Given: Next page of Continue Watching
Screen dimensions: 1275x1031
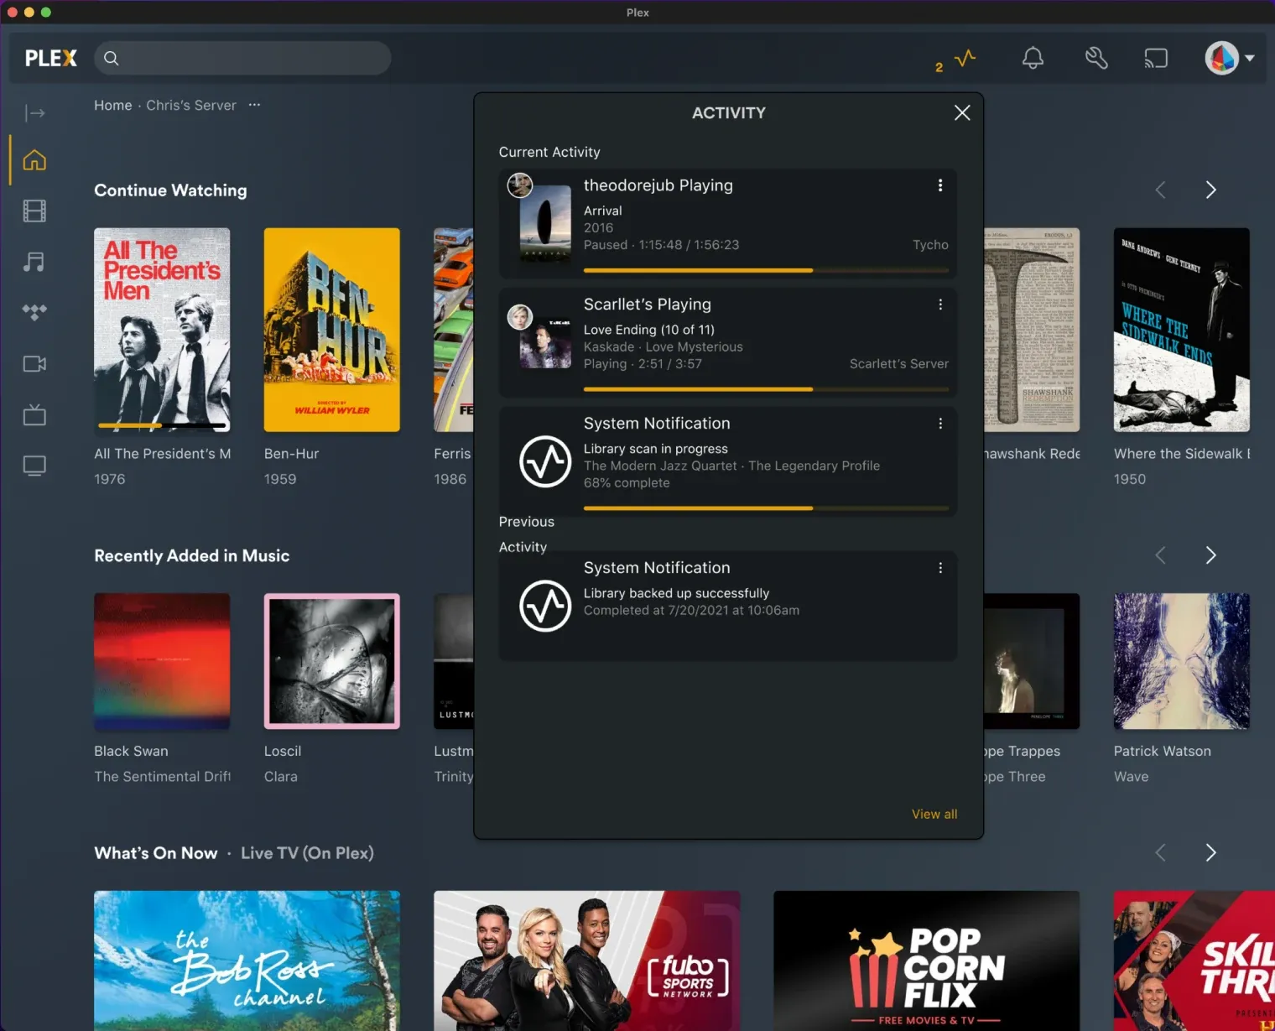Looking at the screenshot, I should (x=1210, y=190).
